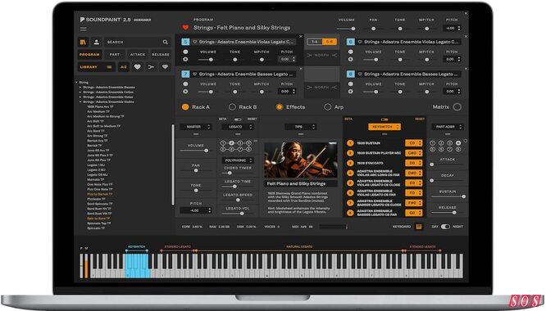This screenshot has height=311, width=546.
Task: Adjust the SUSTAIN slider in Part ADSR
Action: pos(448,196)
